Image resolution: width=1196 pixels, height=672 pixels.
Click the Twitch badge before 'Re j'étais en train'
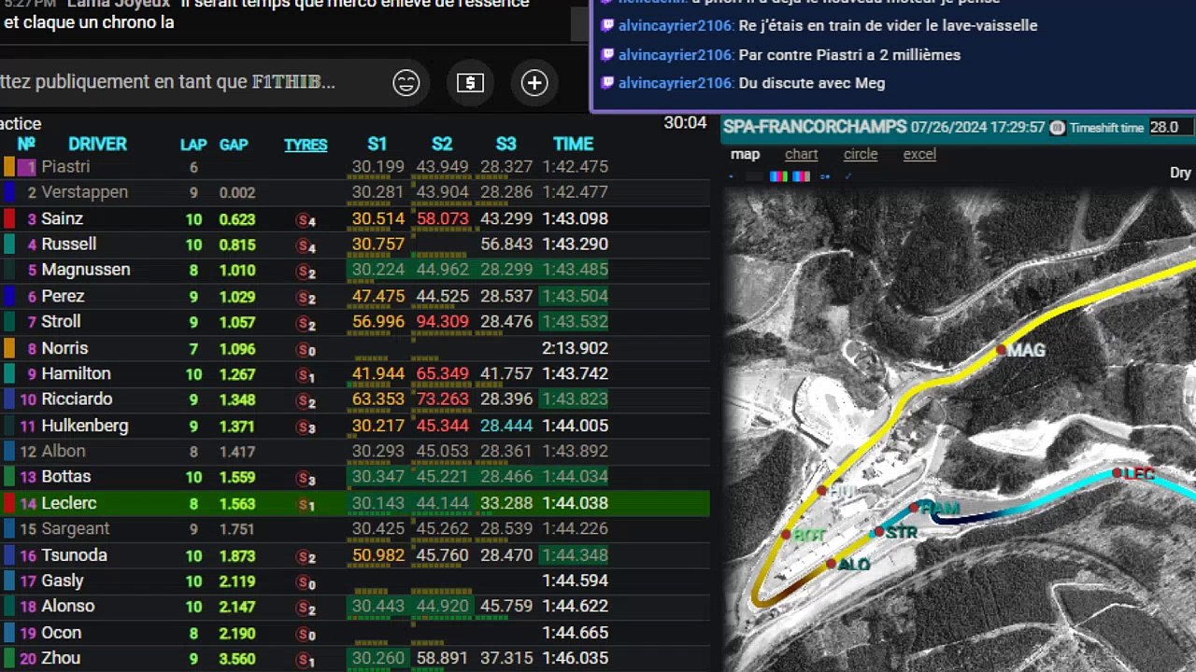point(607,25)
